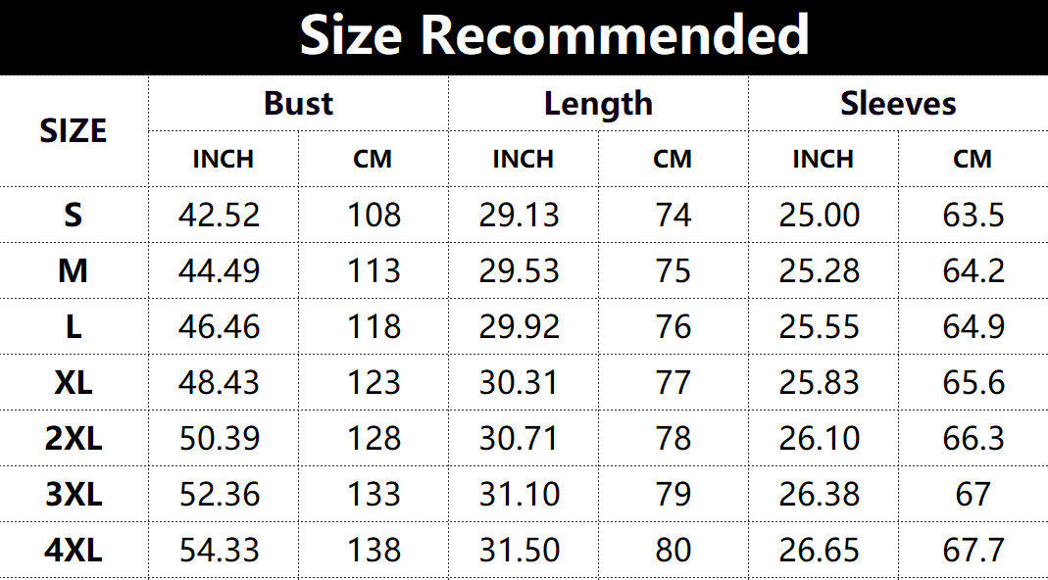Click the L size row label

tap(74, 326)
